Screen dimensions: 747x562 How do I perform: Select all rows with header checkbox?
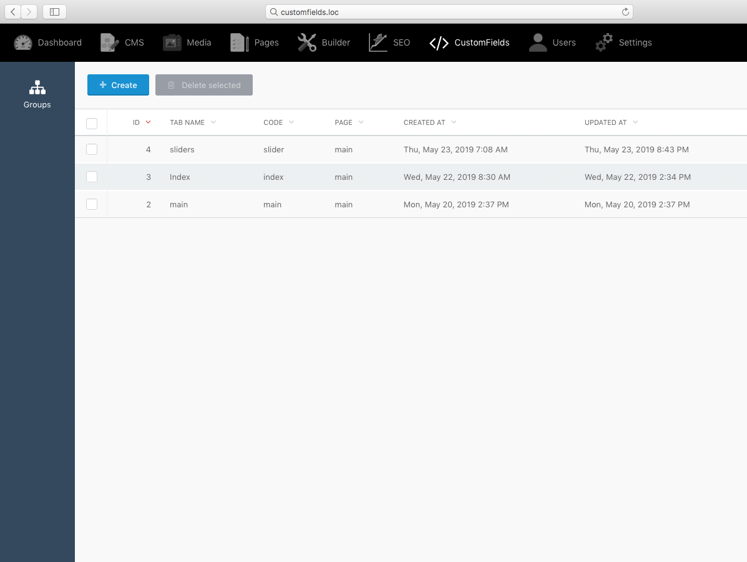coord(92,124)
